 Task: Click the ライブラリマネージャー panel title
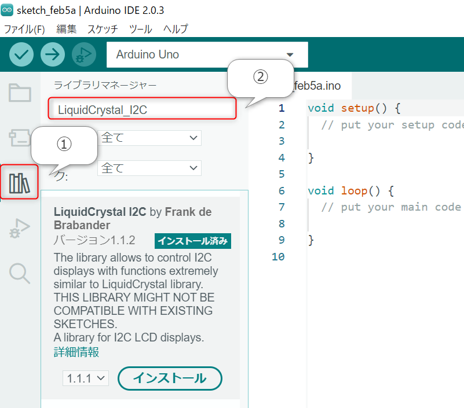click(105, 85)
